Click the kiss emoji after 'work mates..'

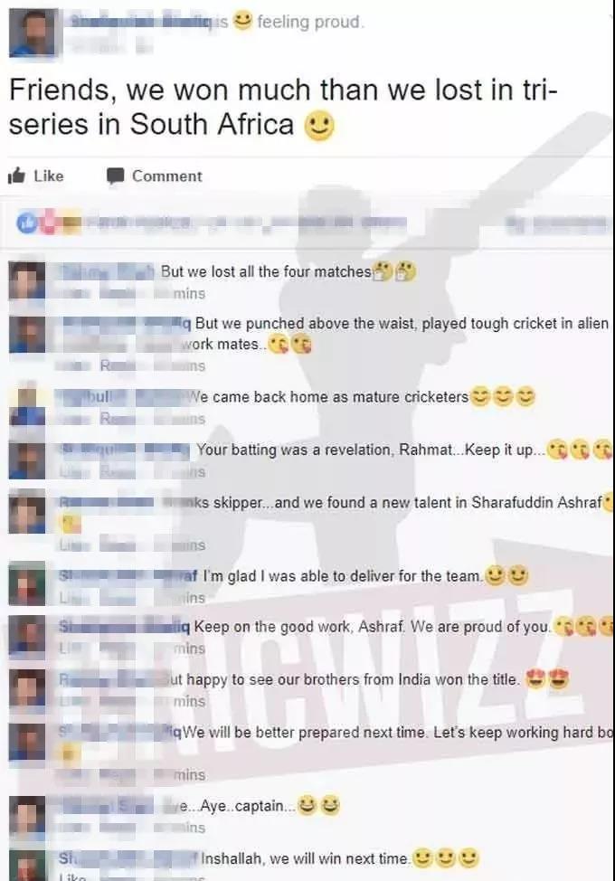pyautogui.click(x=277, y=344)
